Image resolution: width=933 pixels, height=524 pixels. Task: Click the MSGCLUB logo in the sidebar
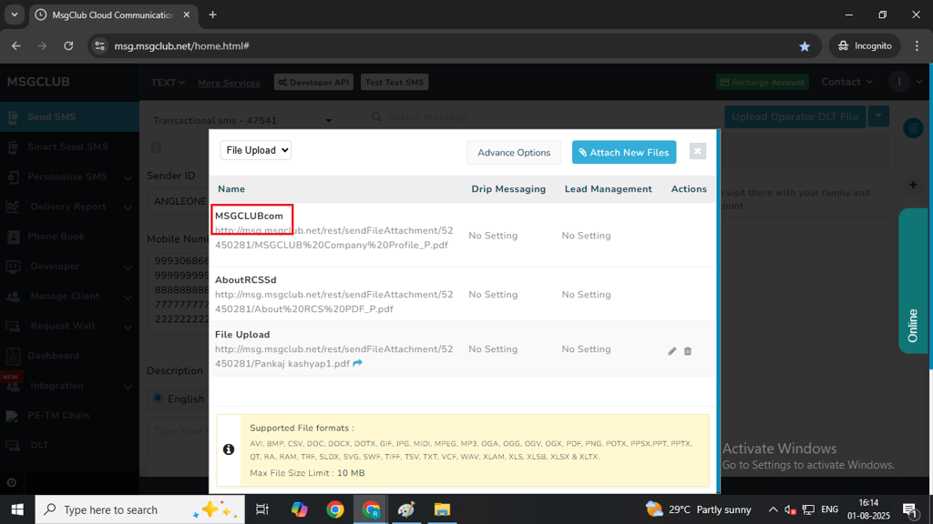(x=38, y=82)
